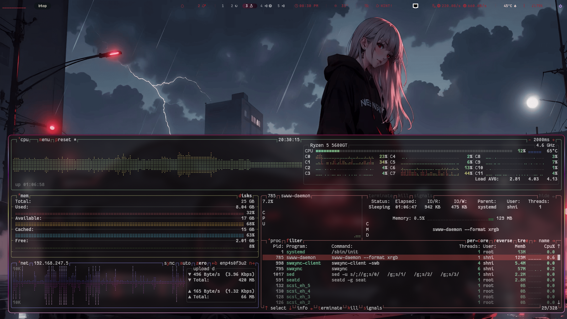The image size is (567, 319).
Task: Select the swaync-client process row
Action: click(x=303, y=263)
